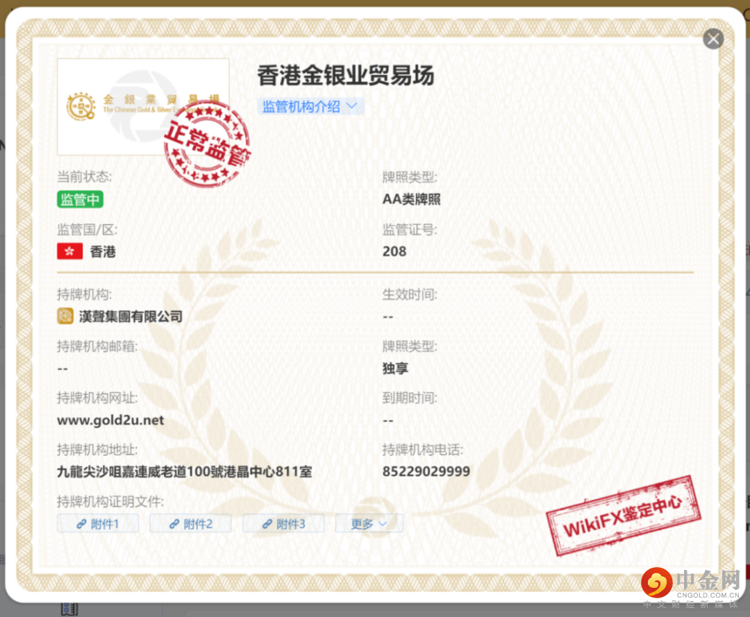Click the green 监管中 status badge
Screen dimensions: 750x617
[79, 199]
